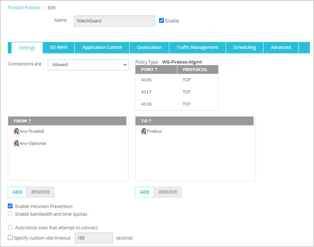Open the Application Control tab
The width and height of the screenshot is (314, 247).
[x=102, y=48]
